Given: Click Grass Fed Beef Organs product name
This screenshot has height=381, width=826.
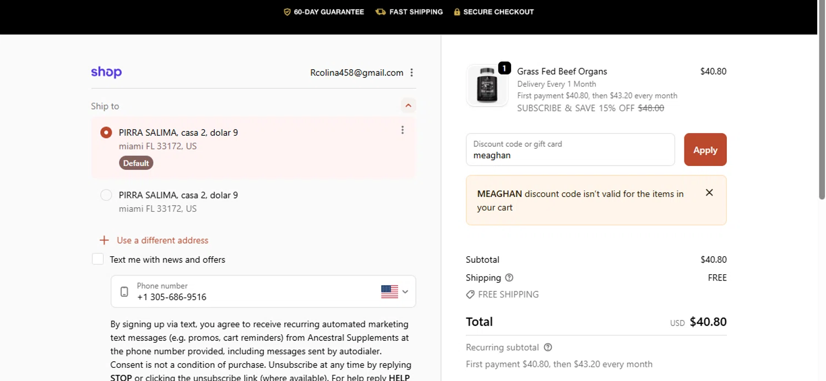Looking at the screenshot, I should pos(562,71).
